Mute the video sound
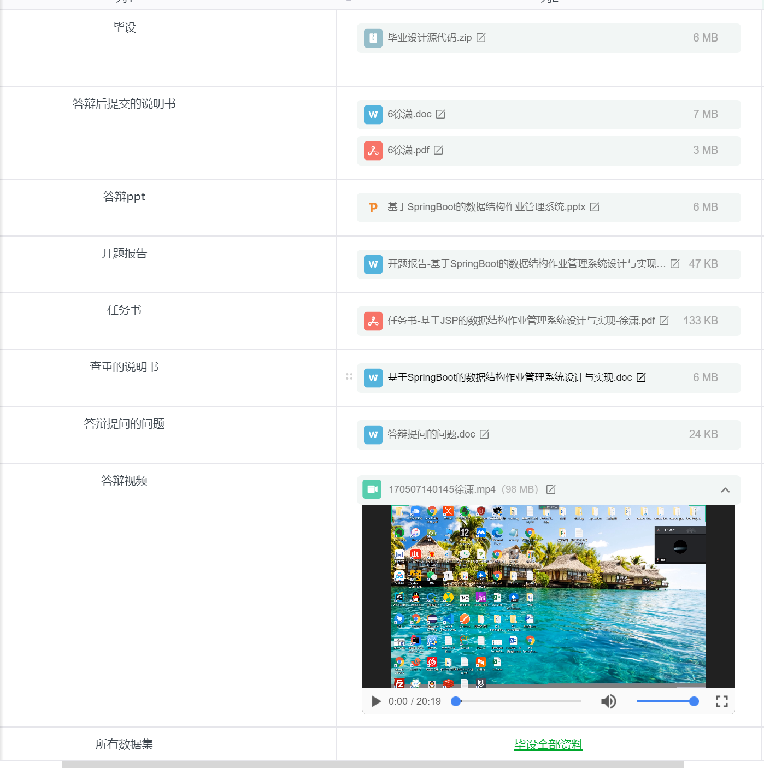Image resolution: width=764 pixels, height=774 pixels. pyautogui.click(x=608, y=701)
